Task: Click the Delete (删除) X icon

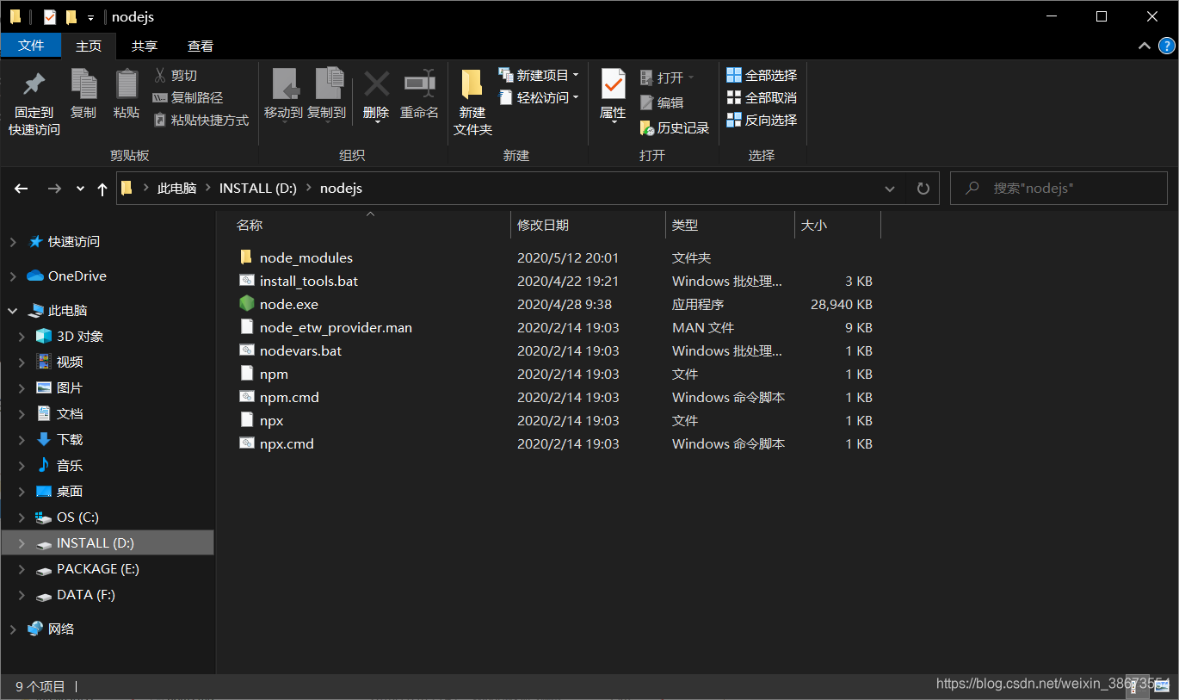Action: 376,84
